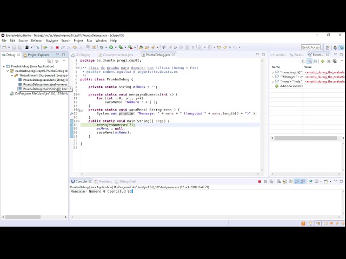Switch to the Variables tab

coord(279,55)
